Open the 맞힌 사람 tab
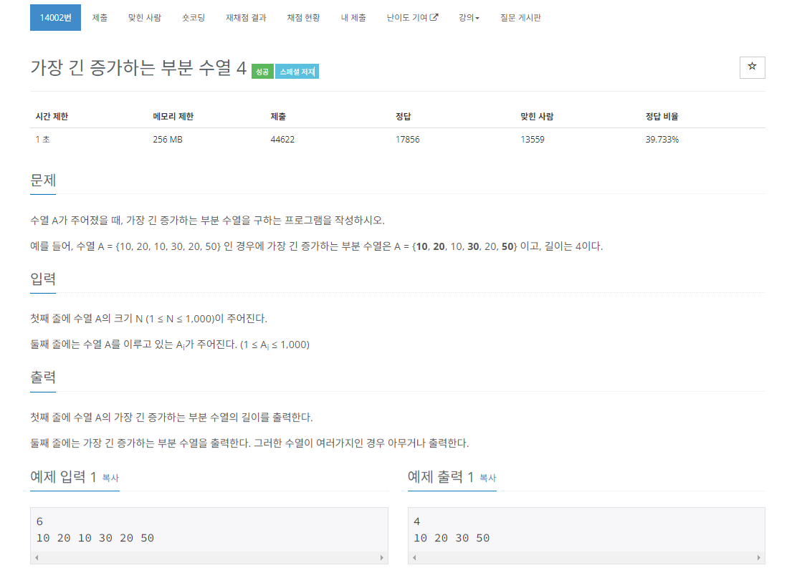This screenshot has width=802, height=578. click(x=145, y=17)
